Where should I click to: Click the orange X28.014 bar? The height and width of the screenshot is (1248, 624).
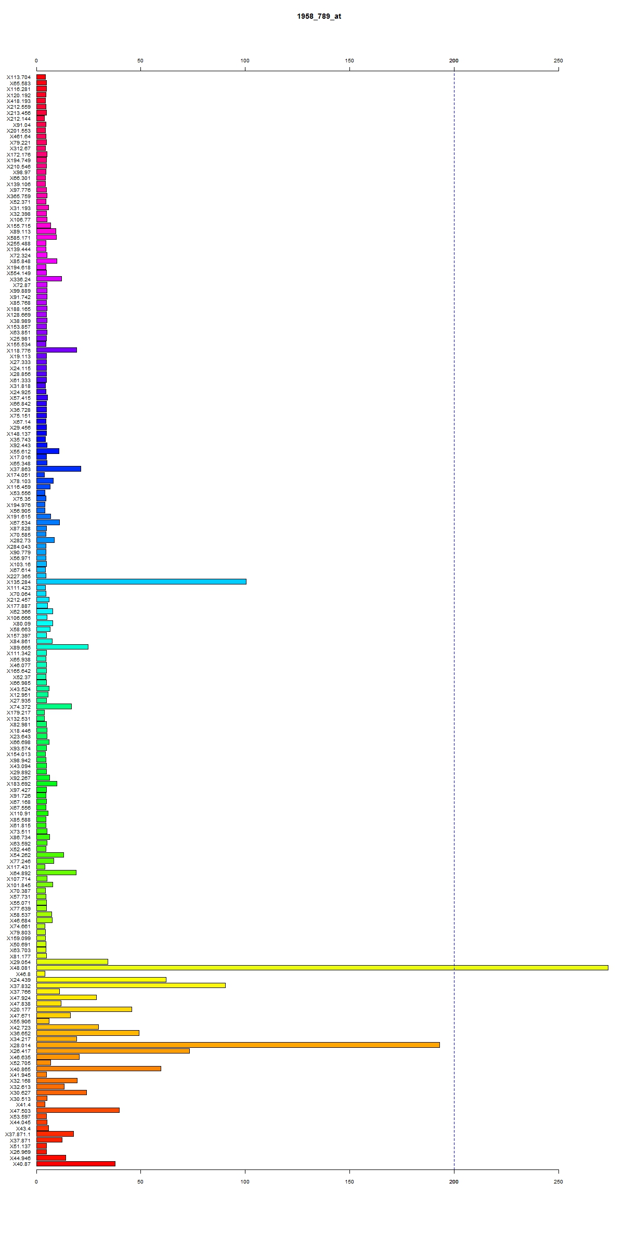pos(238,1045)
